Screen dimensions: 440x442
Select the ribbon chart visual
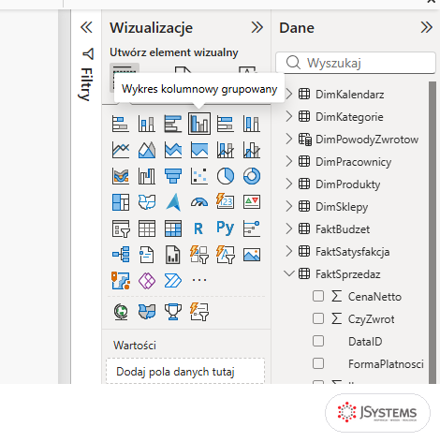click(121, 176)
